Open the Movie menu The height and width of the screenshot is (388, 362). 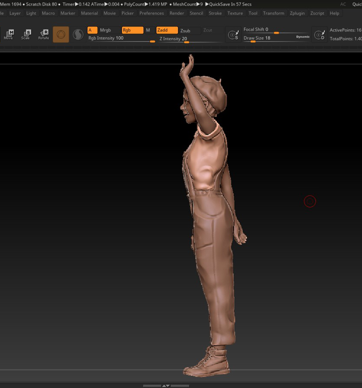[110, 13]
